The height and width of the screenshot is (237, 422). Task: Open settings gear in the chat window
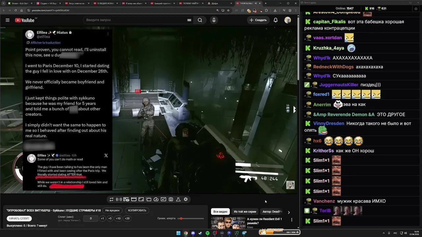(x=416, y=9)
